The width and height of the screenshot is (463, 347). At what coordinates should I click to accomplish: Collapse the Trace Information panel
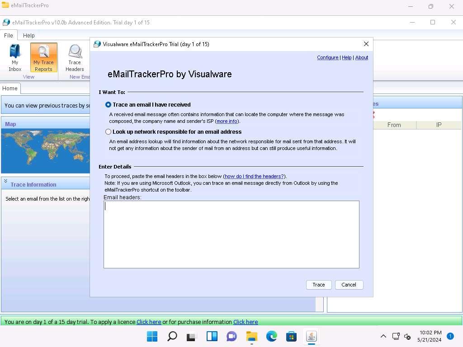(x=6, y=181)
